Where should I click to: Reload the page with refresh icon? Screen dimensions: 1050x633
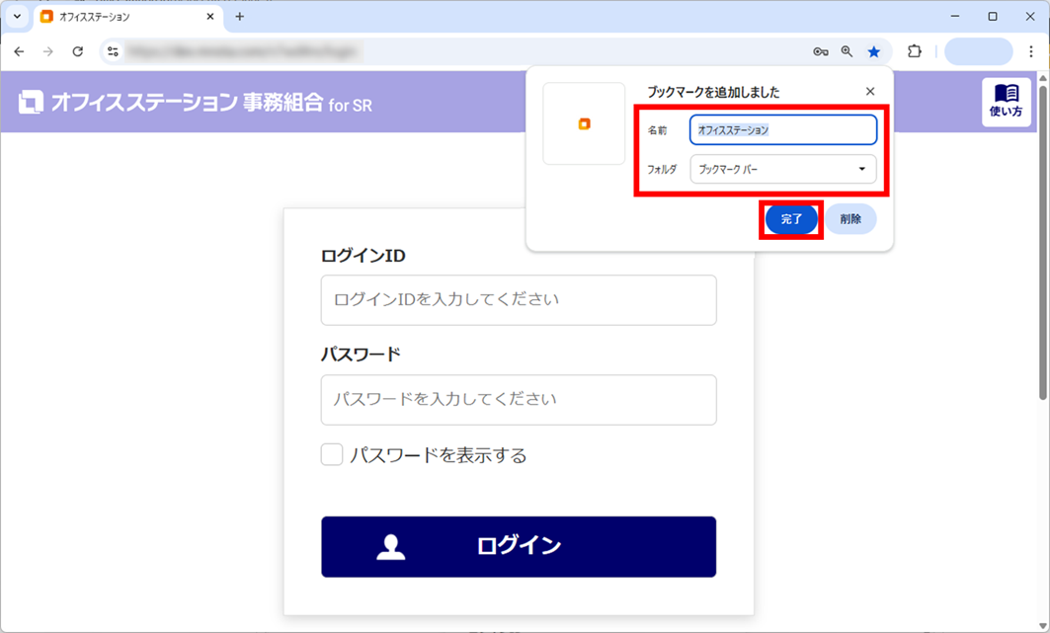(x=78, y=51)
